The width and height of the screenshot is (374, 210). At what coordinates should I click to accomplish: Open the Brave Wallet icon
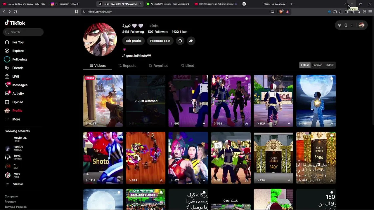click(352, 12)
